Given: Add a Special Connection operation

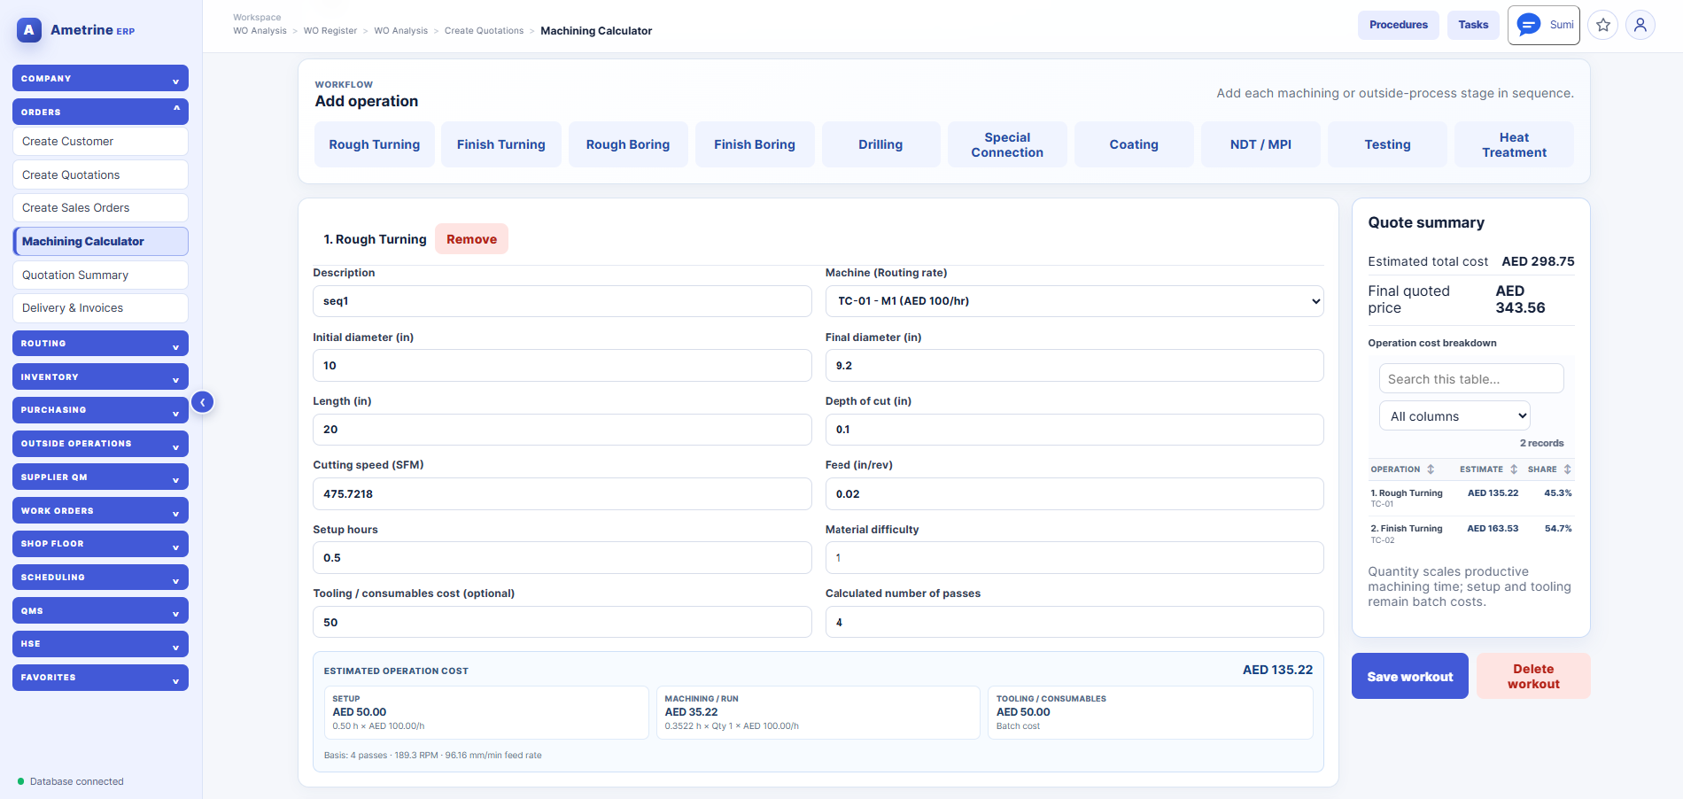Looking at the screenshot, I should [x=1007, y=144].
